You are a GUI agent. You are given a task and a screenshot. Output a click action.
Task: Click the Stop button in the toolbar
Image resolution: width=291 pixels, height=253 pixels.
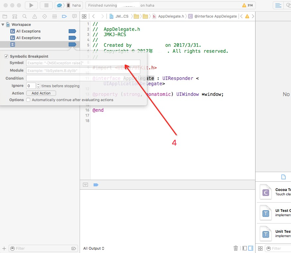point(45,5)
